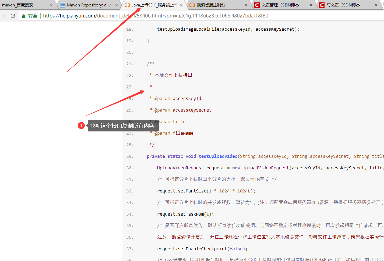Click the '/**' comment opener on line 21
The width and height of the screenshot is (384, 261).
(x=151, y=64)
